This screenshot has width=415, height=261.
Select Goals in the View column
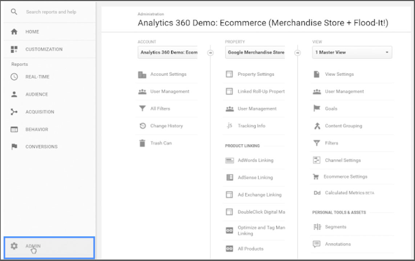(x=331, y=109)
